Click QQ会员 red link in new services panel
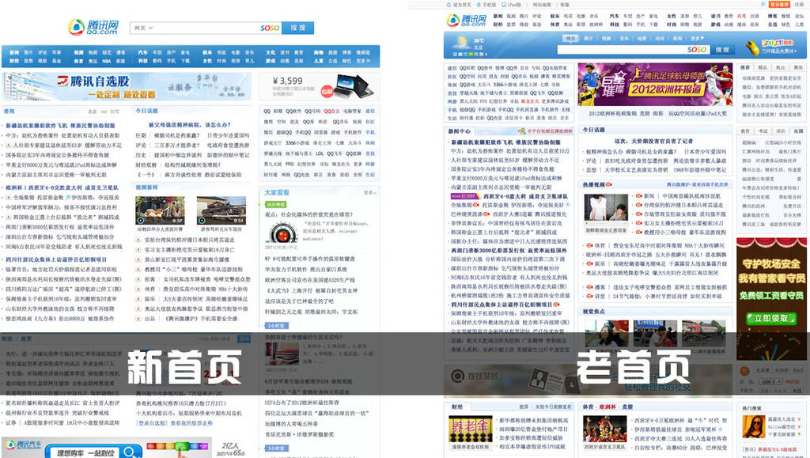The width and height of the screenshot is (810, 458). pyautogui.click(x=332, y=111)
